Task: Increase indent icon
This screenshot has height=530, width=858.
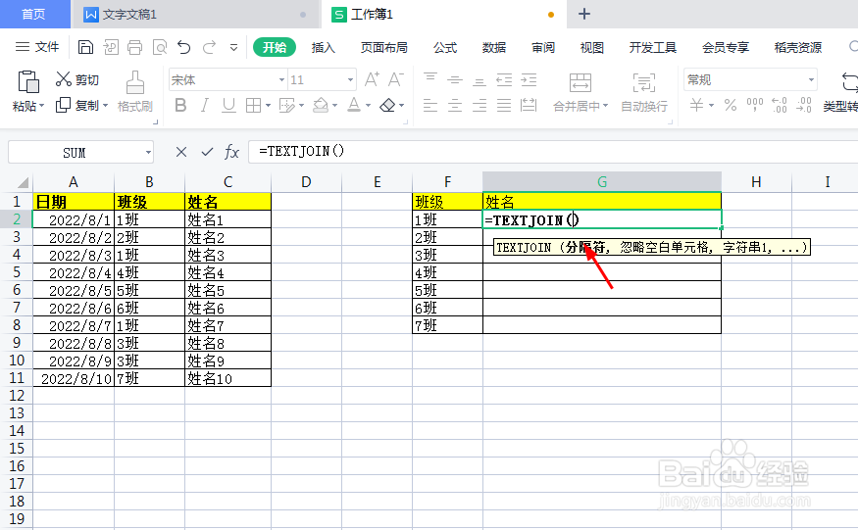Action: 529,80
